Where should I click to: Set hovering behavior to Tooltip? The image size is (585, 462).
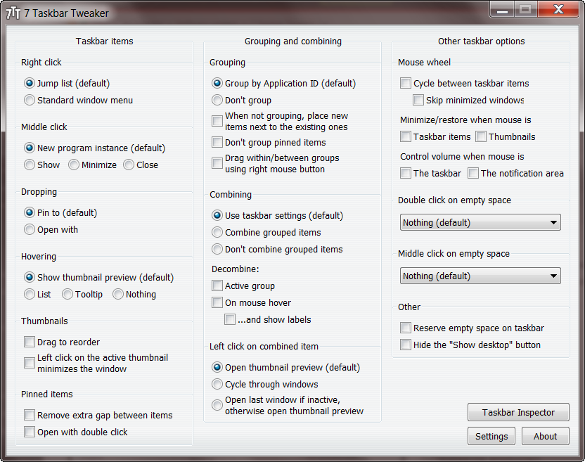tap(67, 295)
